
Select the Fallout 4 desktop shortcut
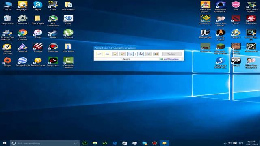[x=236, y=34]
